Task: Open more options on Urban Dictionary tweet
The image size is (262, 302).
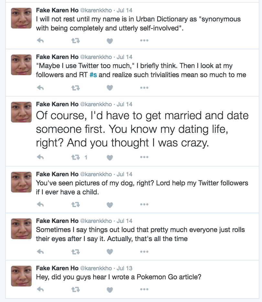Action: [x=144, y=41]
